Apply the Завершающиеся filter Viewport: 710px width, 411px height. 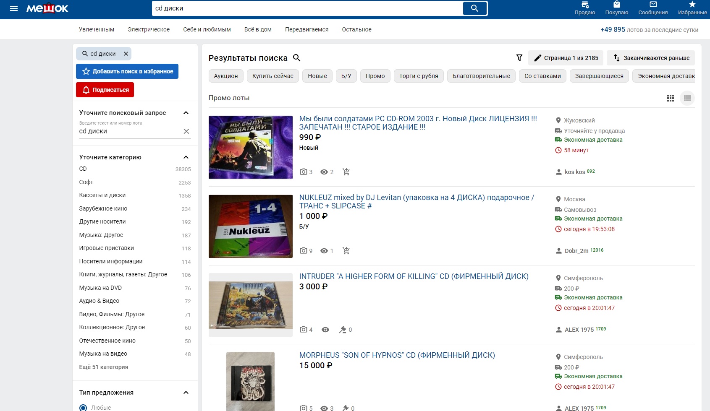pyautogui.click(x=599, y=76)
